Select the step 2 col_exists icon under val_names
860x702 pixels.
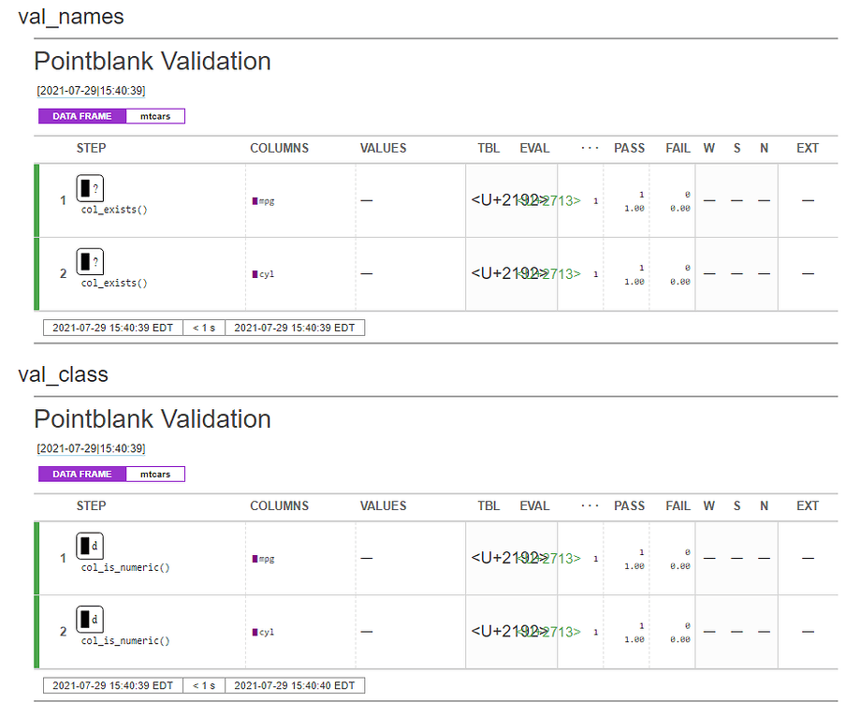coord(90,261)
